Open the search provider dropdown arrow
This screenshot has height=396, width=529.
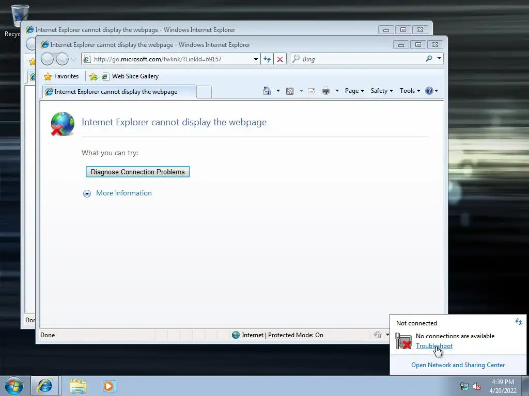pyautogui.click(x=439, y=59)
